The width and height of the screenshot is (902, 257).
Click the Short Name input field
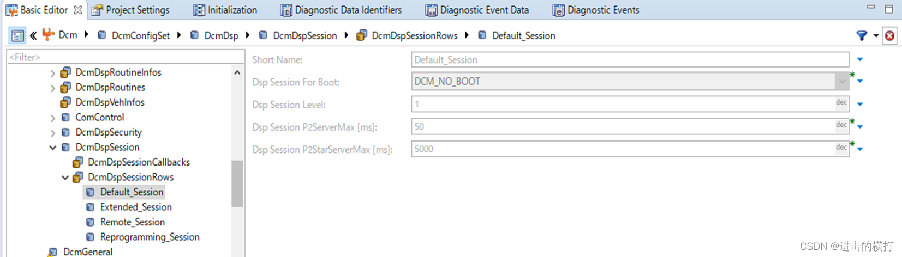pos(630,59)
